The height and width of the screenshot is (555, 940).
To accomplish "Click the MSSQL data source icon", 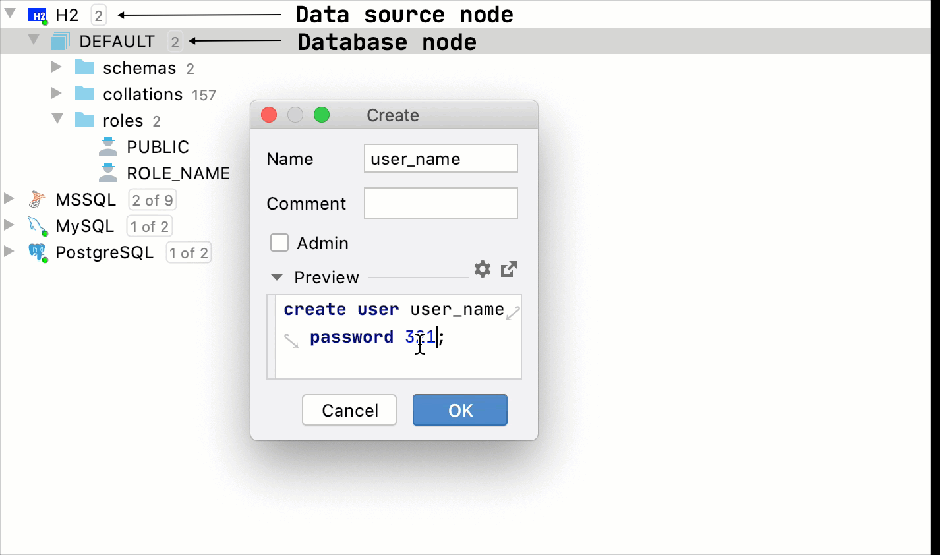I will pos(38,200).
